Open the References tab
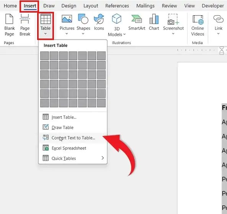This screenshot has width=227, height=214. [x=117, y=6]
